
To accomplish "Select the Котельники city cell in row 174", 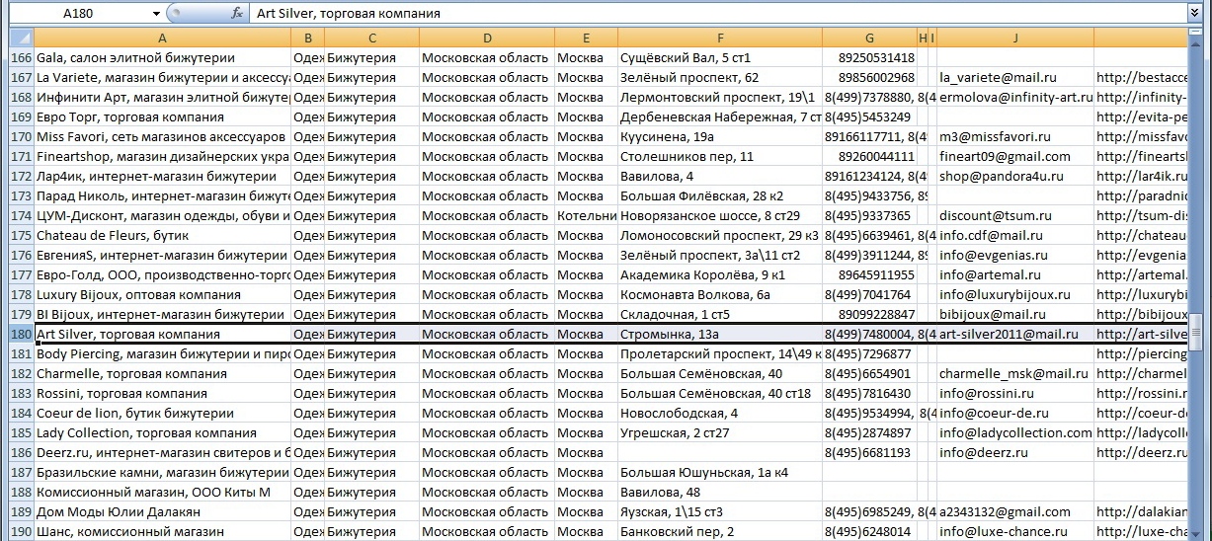I will coord(586,216).
